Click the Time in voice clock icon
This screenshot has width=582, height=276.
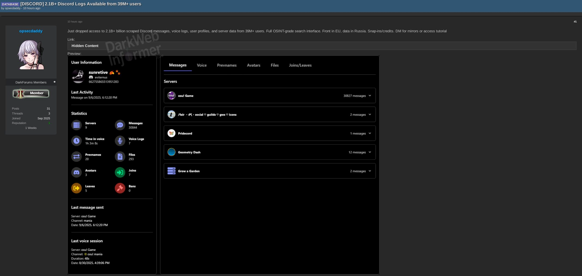pos(77,141)
